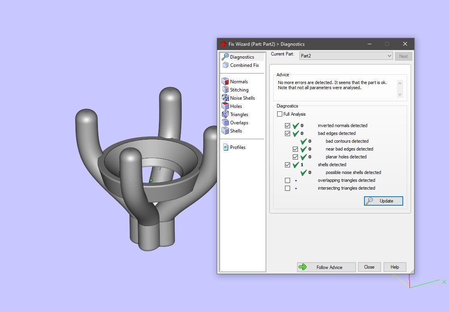This screenshot has height=312, width=449.
Task: Click the Help button
Action: (x=395, y=267)
